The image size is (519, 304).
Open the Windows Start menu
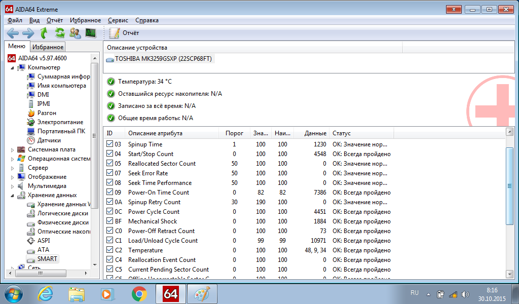pyautogui.click(x=13, y=294)
